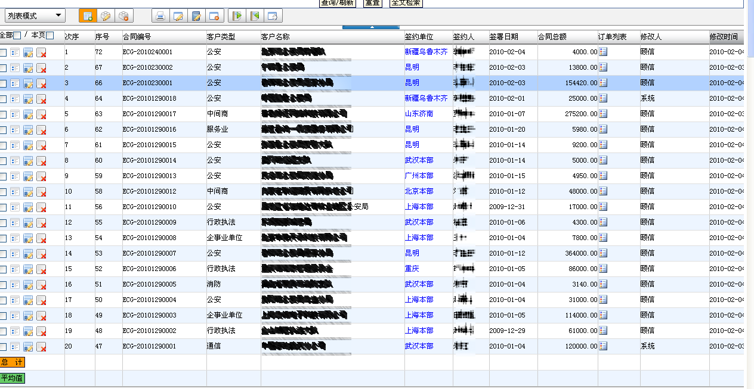The image size is (754, 389).
Task: Delete icon for row ECG-20101290015
Action: click(x=41, y=145)
